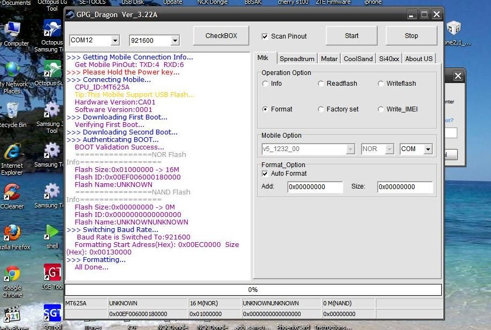The width and height of the screenshot is (491, 330).
Task: Launch Internet Explorer from the desktop
Action: (x=12, y=152)
